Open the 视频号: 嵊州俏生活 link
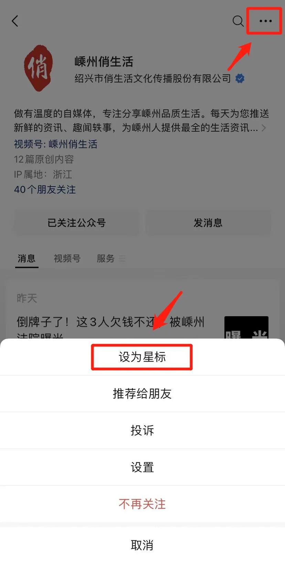Image resolution: width=285 pixels, height=563 pixels. click(x=56, y=144)
